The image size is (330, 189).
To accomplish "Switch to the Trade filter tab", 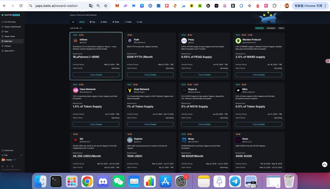I will coord(128,22).
